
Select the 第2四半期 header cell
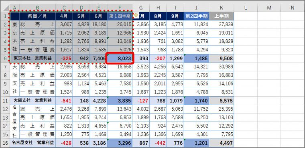coord(197,16)
